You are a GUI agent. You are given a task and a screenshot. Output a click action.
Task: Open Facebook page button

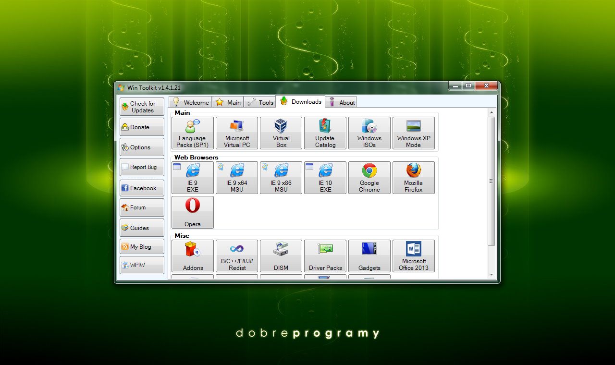142,188
